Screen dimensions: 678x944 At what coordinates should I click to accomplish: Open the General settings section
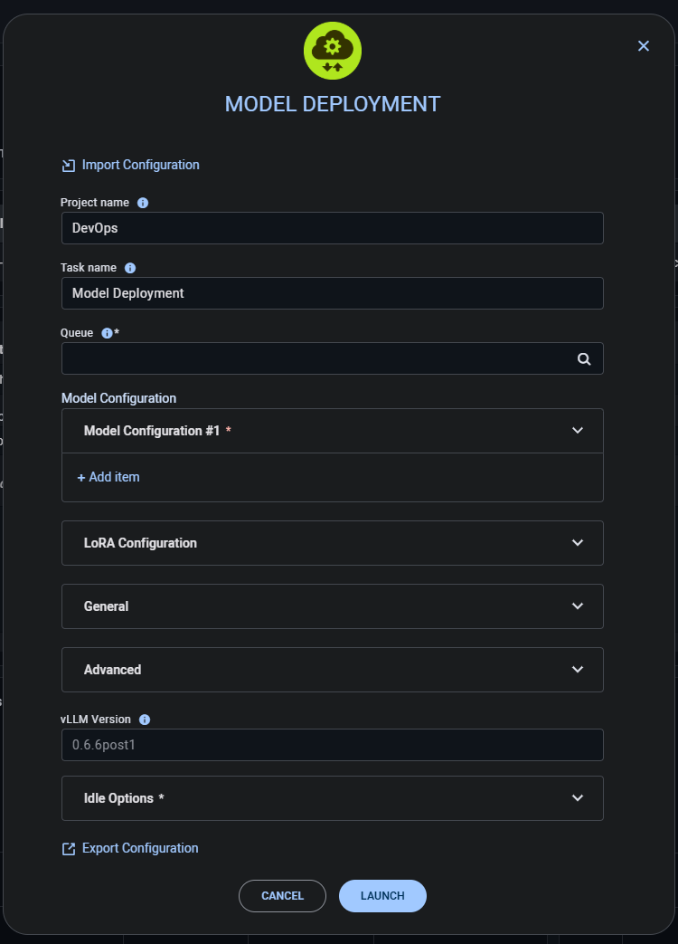click(578, 606)
